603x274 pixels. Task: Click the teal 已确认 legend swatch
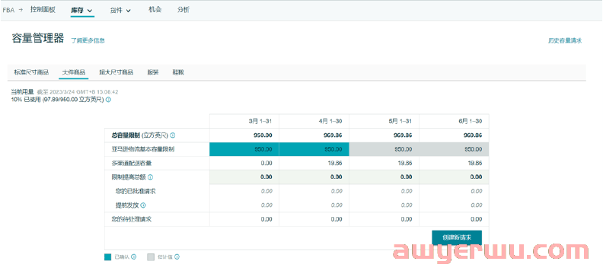(x=108, y=257)
